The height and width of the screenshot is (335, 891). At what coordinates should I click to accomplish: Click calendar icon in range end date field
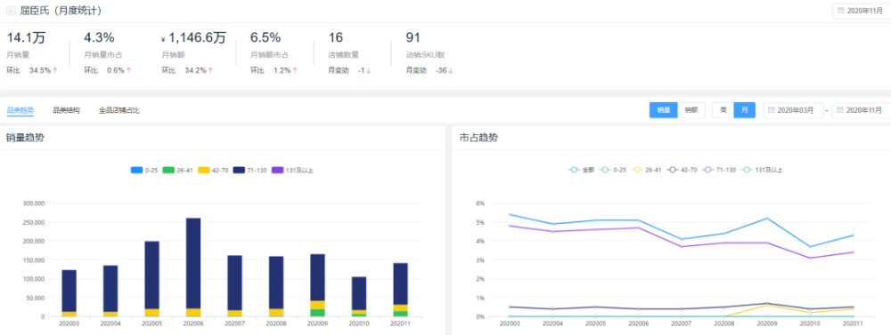coord(840,110)
